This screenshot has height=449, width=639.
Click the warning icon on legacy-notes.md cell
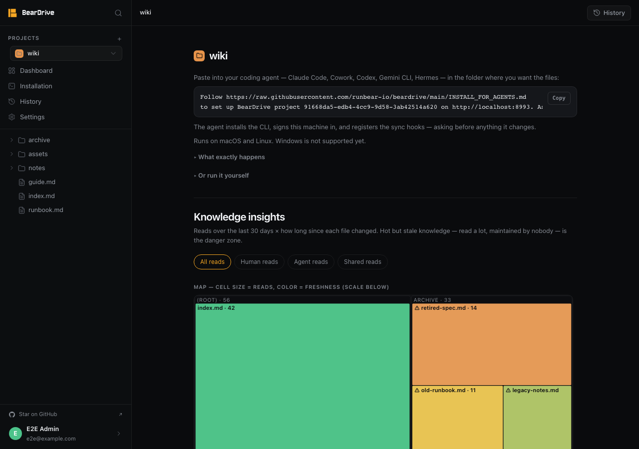(508, 390)
